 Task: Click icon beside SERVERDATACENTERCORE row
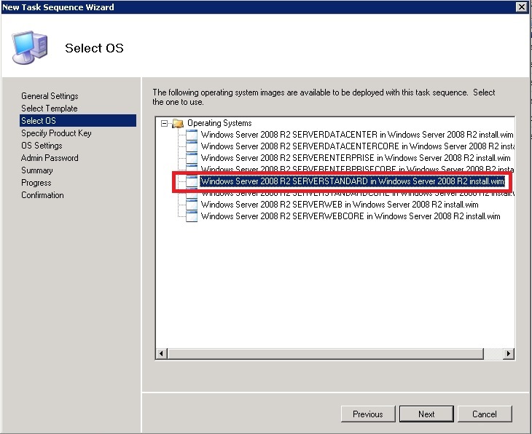tap(192, 146)
